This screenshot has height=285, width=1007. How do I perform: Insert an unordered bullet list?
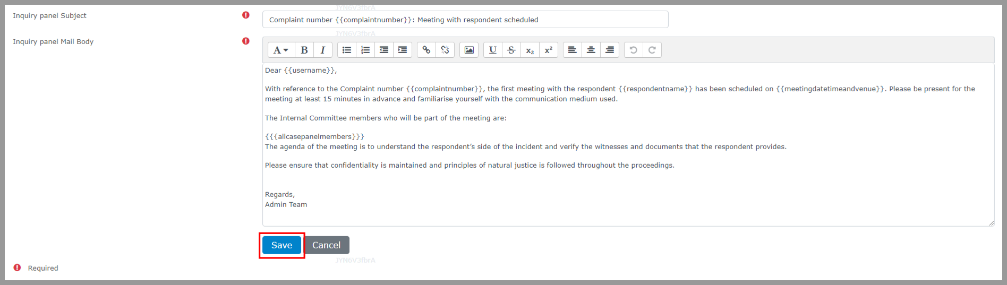point(347,50)
